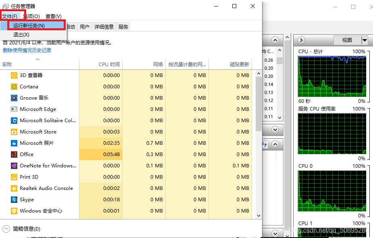
Task: Click the Microsoft Solitaire Collection icon
Action: [14, 121]
